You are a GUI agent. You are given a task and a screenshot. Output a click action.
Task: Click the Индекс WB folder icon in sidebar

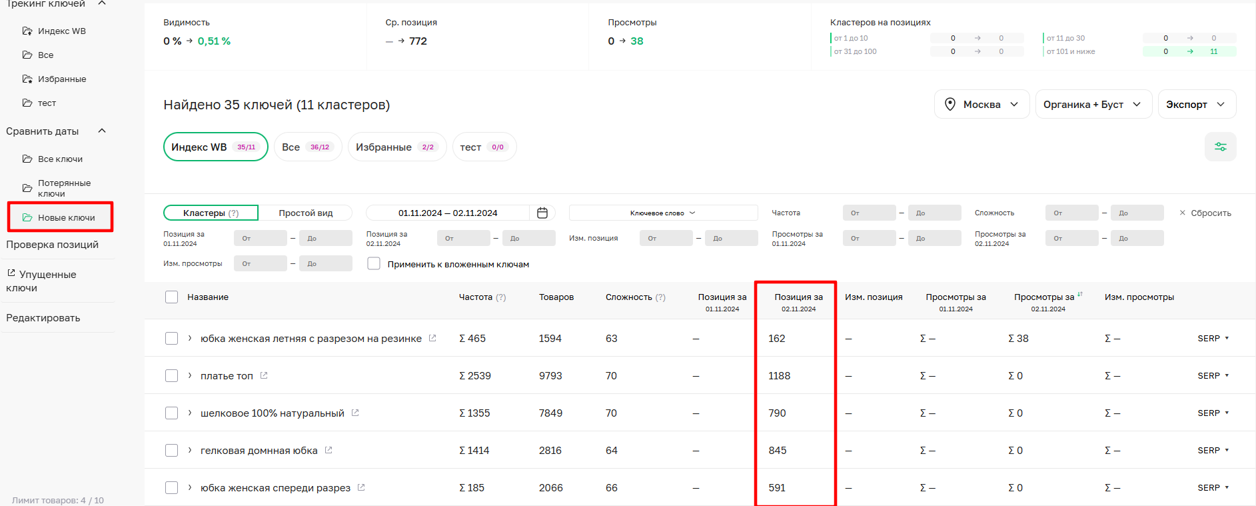(x=27, y=31)
